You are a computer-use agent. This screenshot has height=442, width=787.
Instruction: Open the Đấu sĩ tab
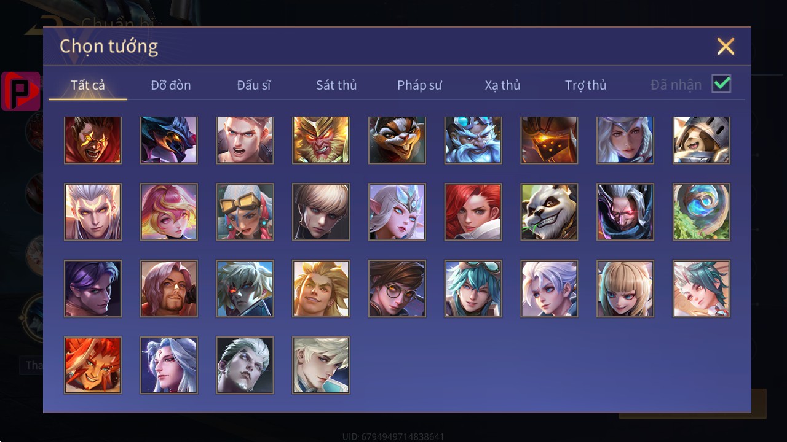[x=254, y=85]
